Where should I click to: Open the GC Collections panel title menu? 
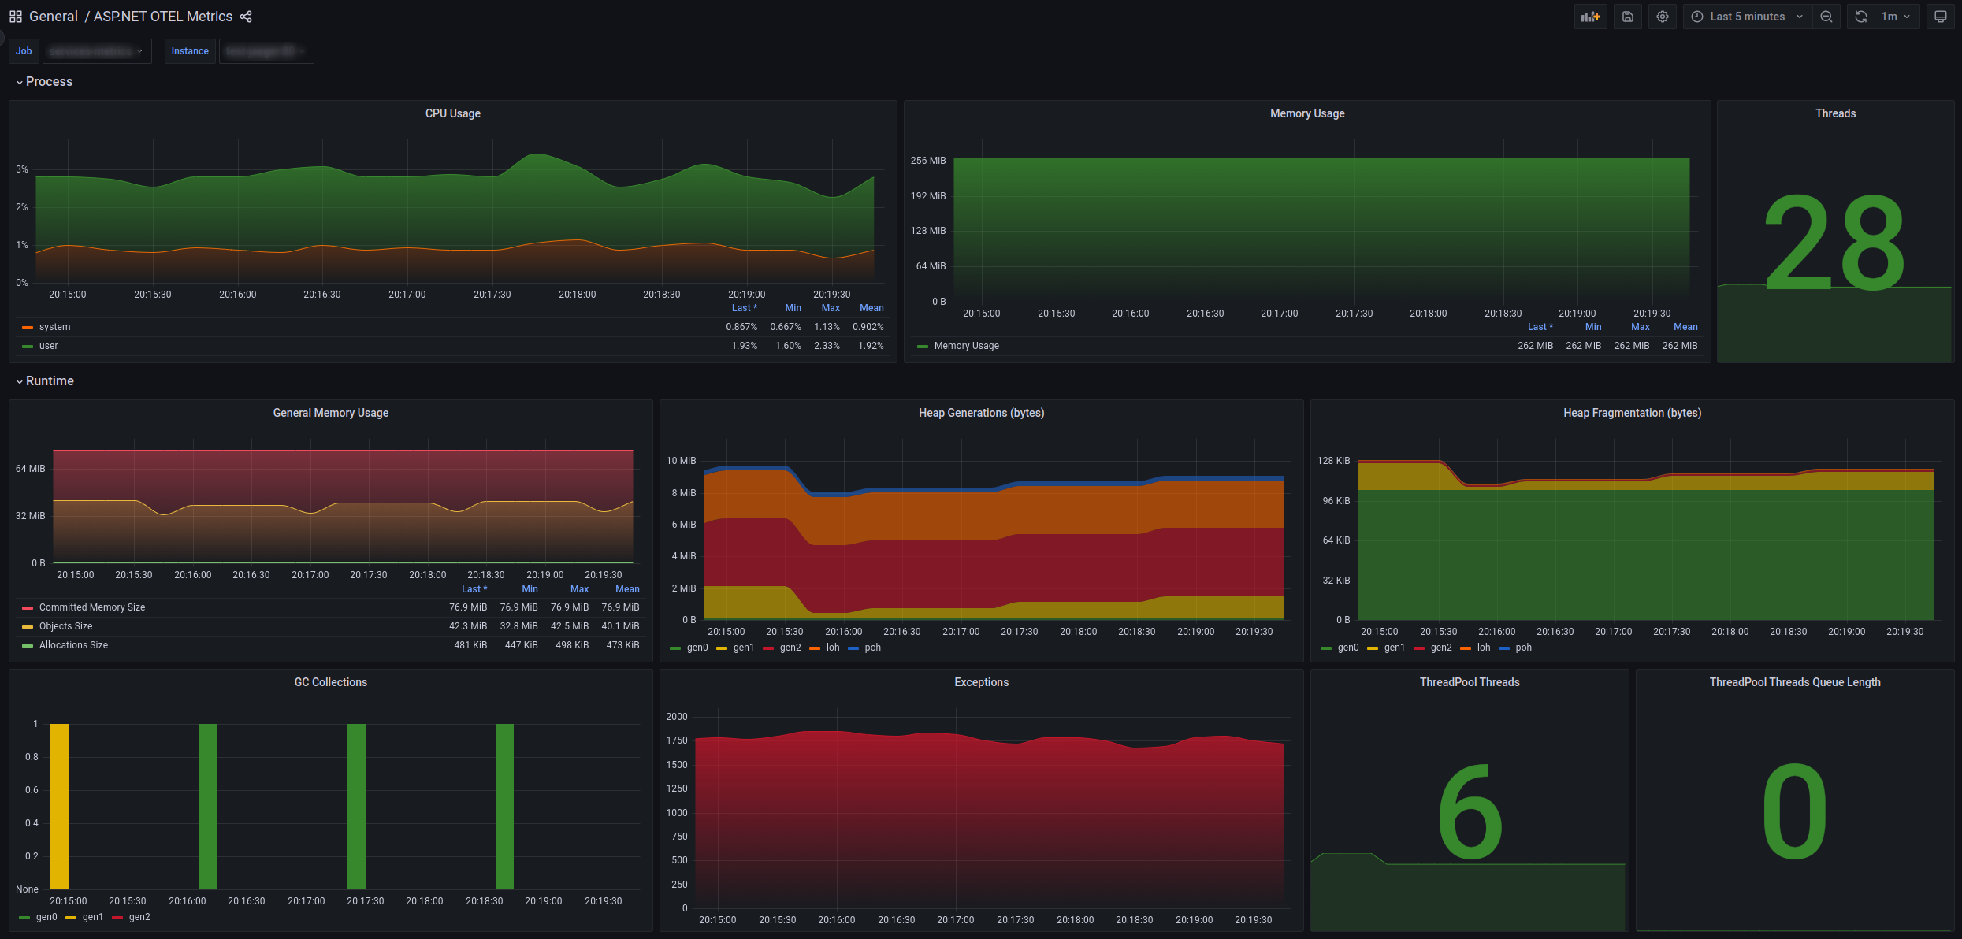tap(330, 682)
